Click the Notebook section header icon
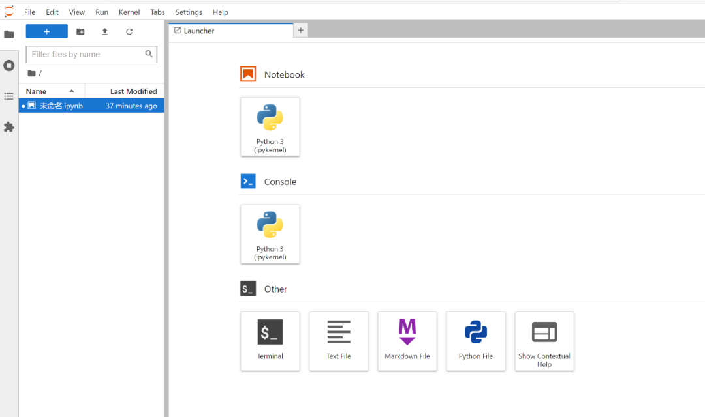 [x=248, y=74]
